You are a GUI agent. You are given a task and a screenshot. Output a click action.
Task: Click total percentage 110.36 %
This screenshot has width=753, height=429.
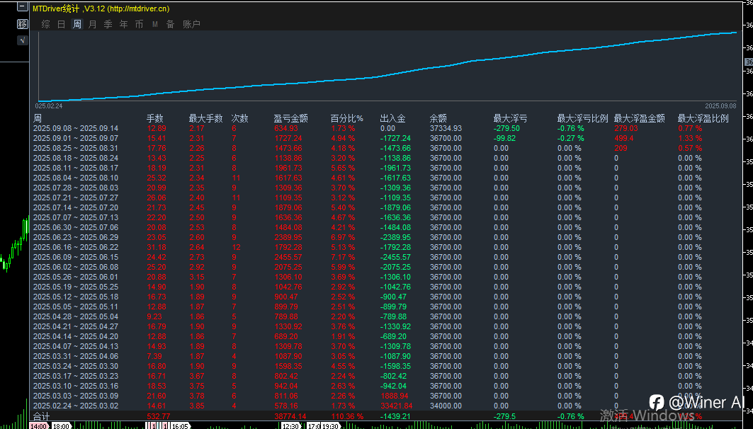coord(347,416)
